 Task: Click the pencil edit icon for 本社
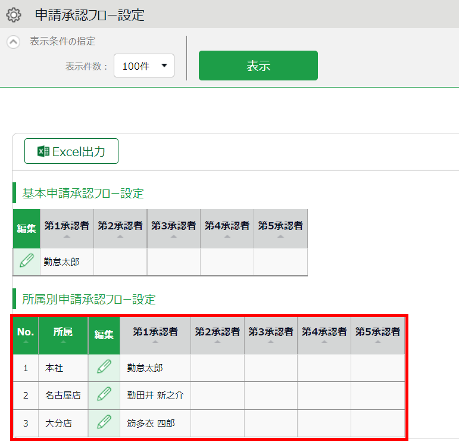coord(104,368)
